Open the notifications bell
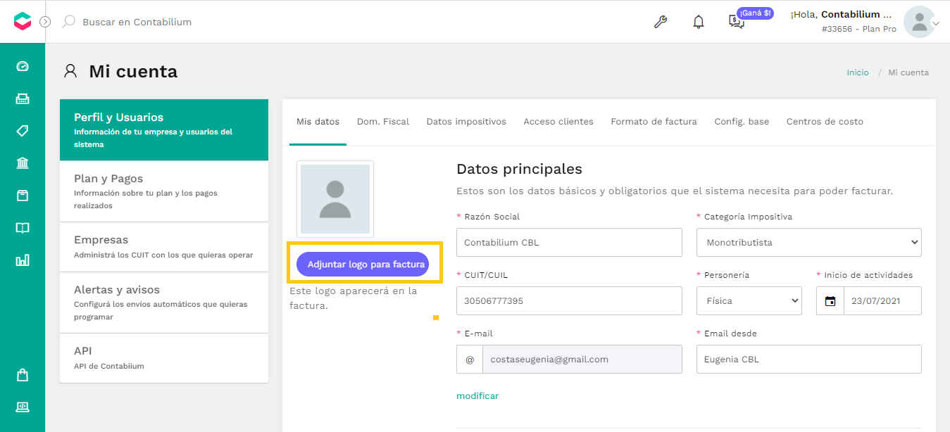 pos(699,22)
